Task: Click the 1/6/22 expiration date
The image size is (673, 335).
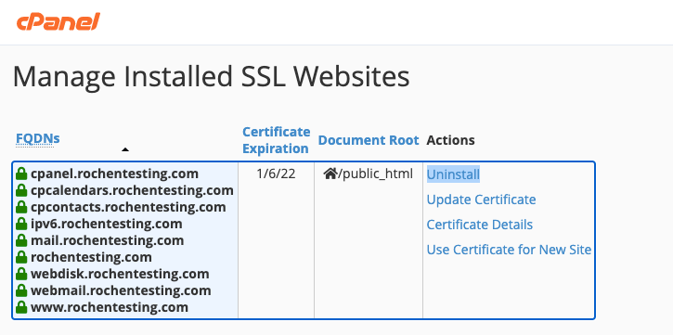Action: click(276, 174)
